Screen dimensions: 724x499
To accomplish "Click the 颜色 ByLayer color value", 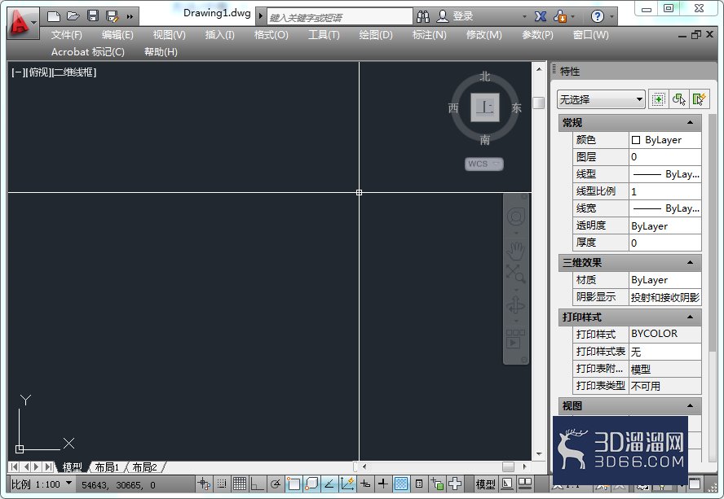I will [665, 140].
